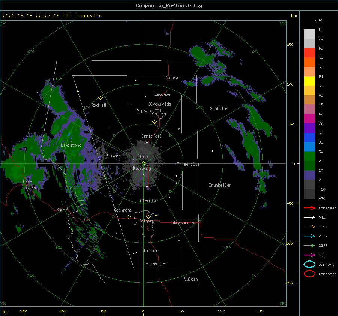The width and height of the screenshot is (338, 316).
Task: Click the red forecast arrow legend icon
Action: point(309,208)
